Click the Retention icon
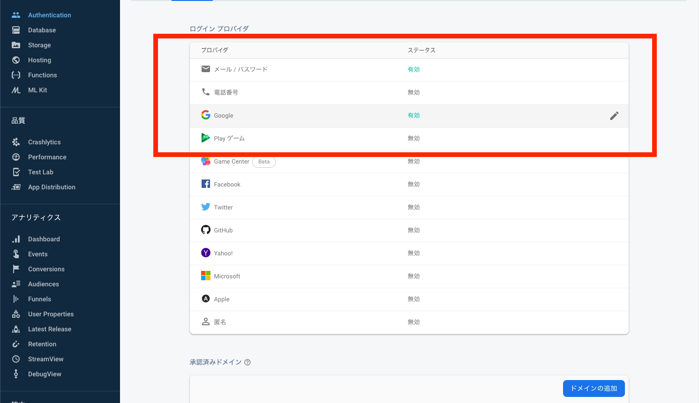Viewport: 699px width, 403px height. pos(16,344)
